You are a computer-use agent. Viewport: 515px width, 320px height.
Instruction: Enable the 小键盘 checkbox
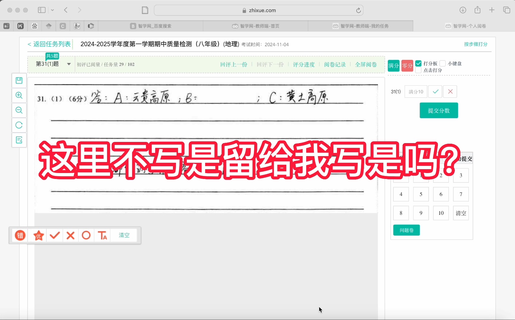443,63
